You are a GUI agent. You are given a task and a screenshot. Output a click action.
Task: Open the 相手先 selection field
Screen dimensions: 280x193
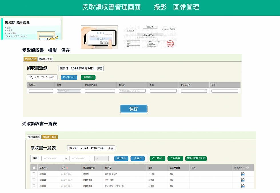[132, 91]
